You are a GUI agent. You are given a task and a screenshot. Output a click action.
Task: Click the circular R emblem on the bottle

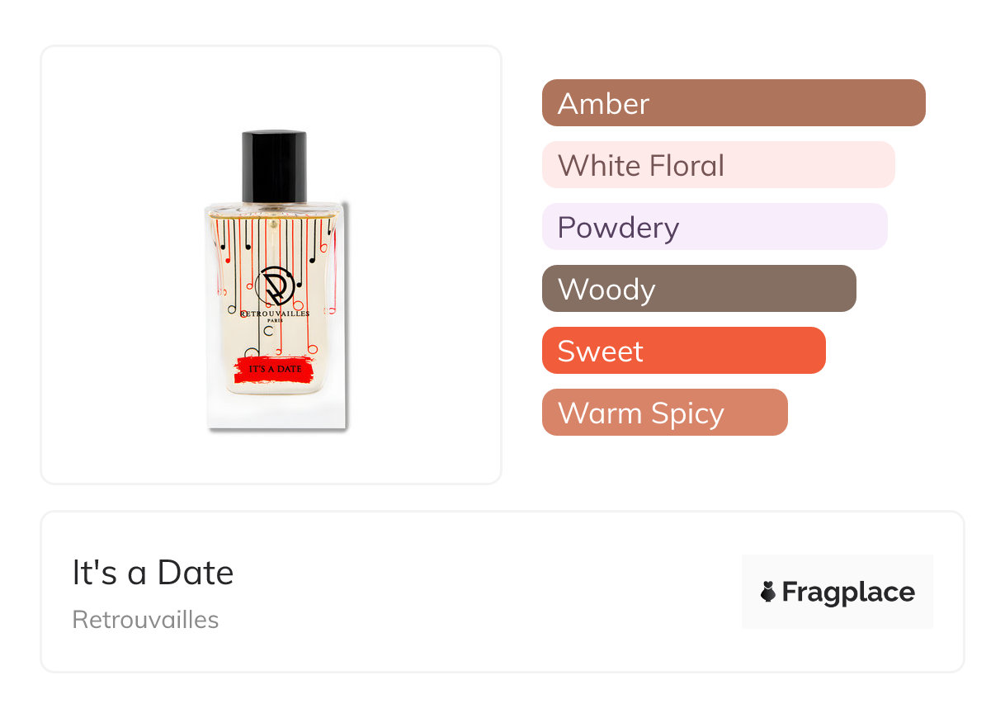(275, 286)
